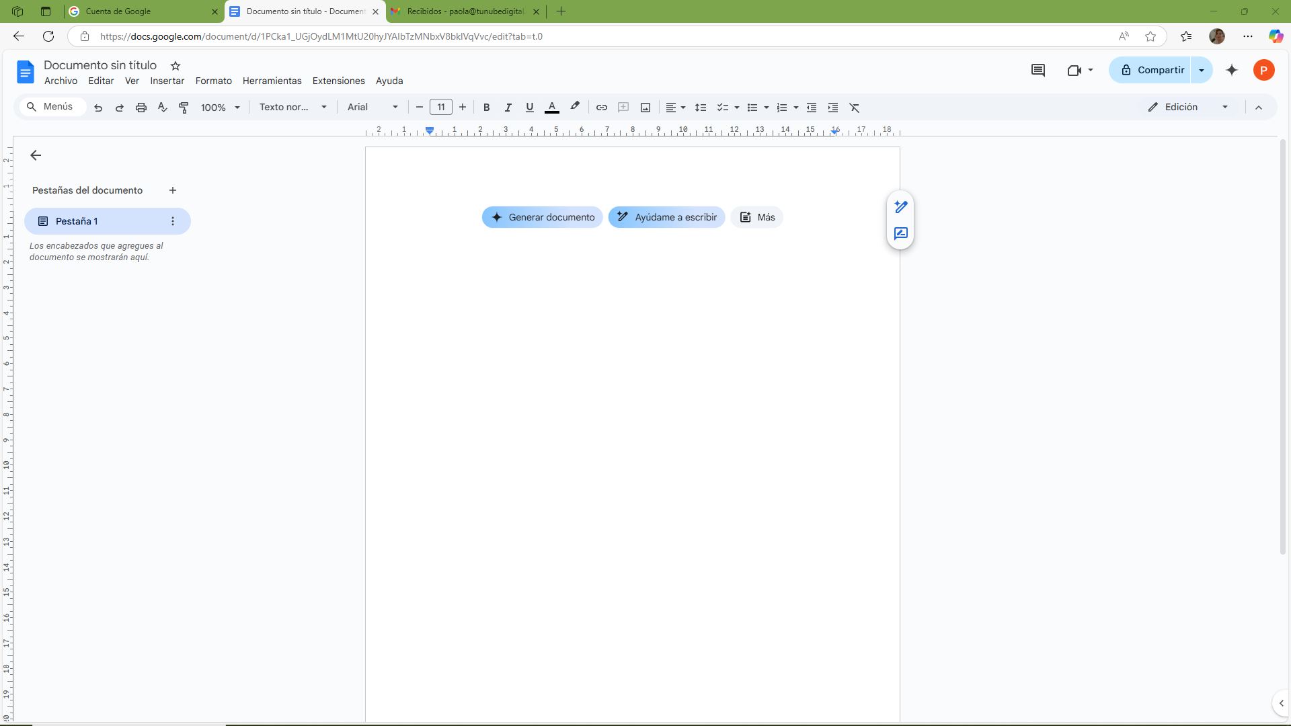
Task: Click the Gemini sparkle icon
Action: (1231, 70)
